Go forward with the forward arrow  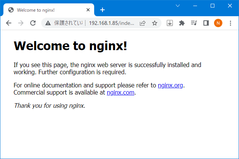21,23
